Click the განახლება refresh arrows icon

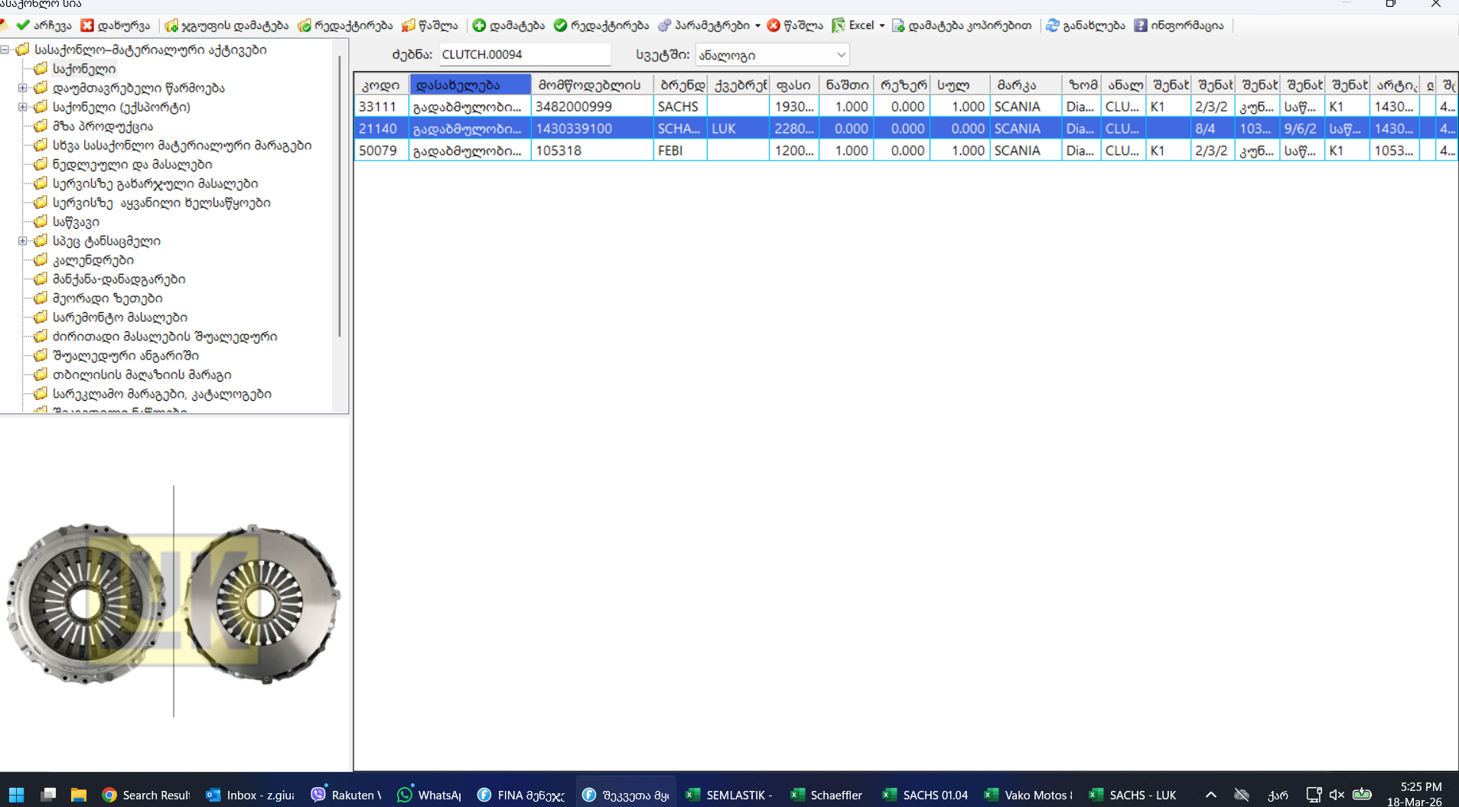click(1053, 25)
